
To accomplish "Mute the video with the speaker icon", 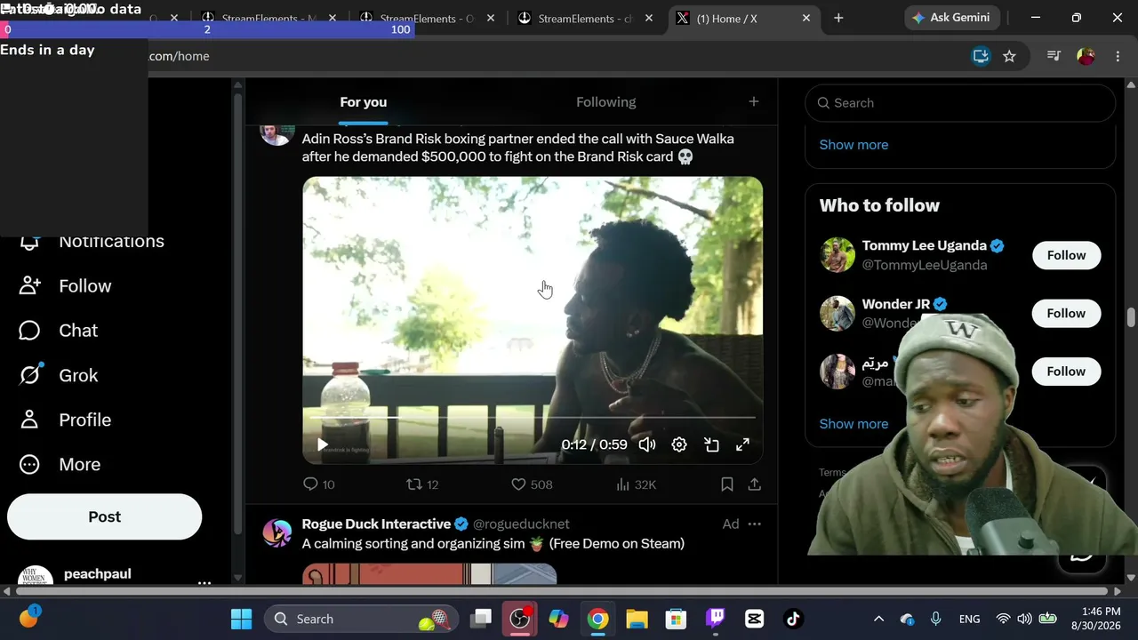I will [647, 444].
